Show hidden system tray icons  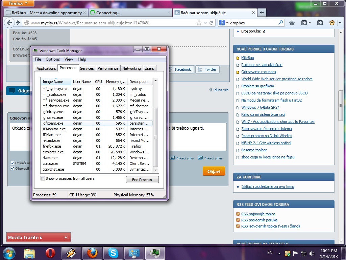click(x=279, y=253)
